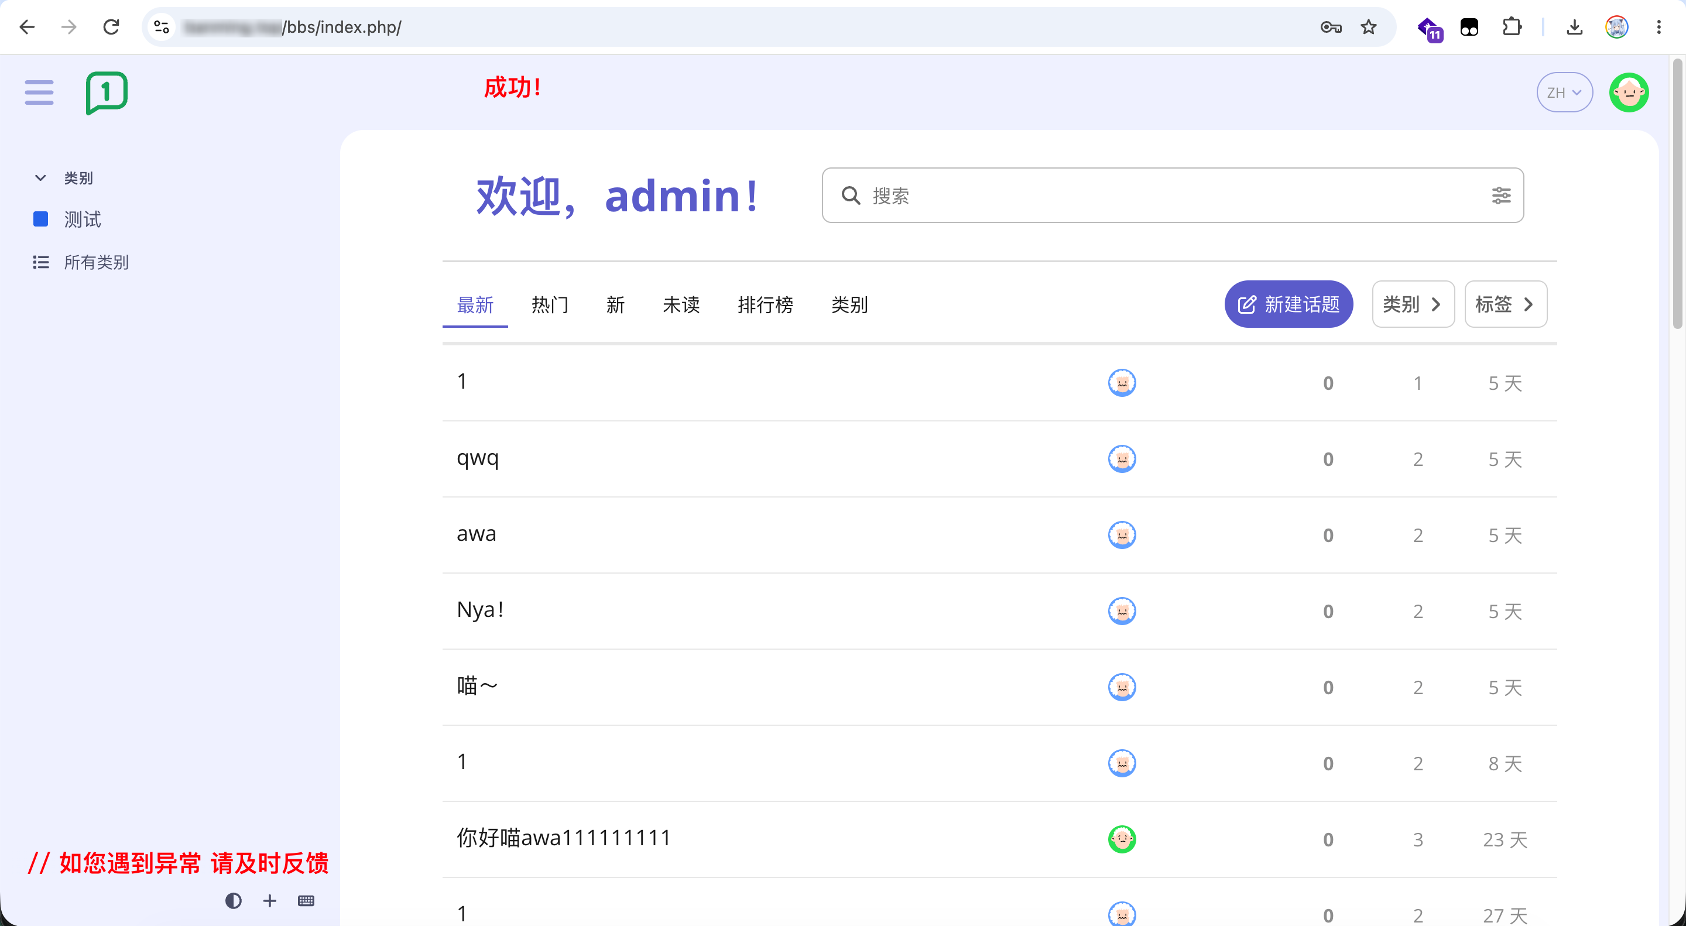Open keyboard shortcuts icon in sidebar footer
The width and height of the screenshot is (1686, 926).
[306, 901]
